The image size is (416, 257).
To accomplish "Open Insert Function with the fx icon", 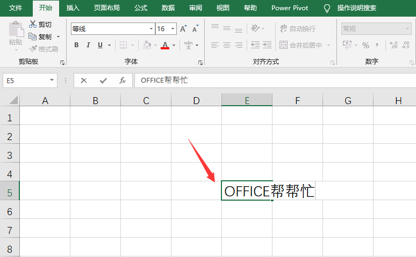I will pos(123,80).
